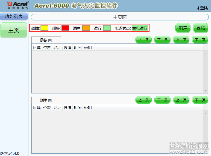Click the 消声 mute button

(x=183, y=28)
